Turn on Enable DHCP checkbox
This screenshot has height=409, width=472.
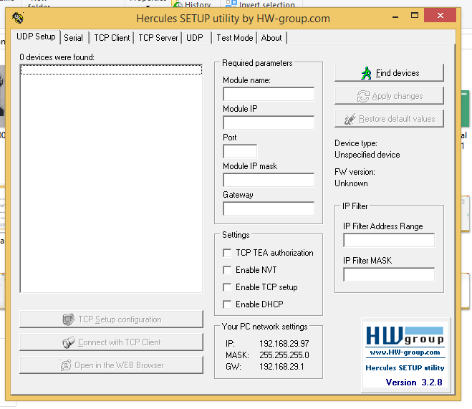point(227,304)
